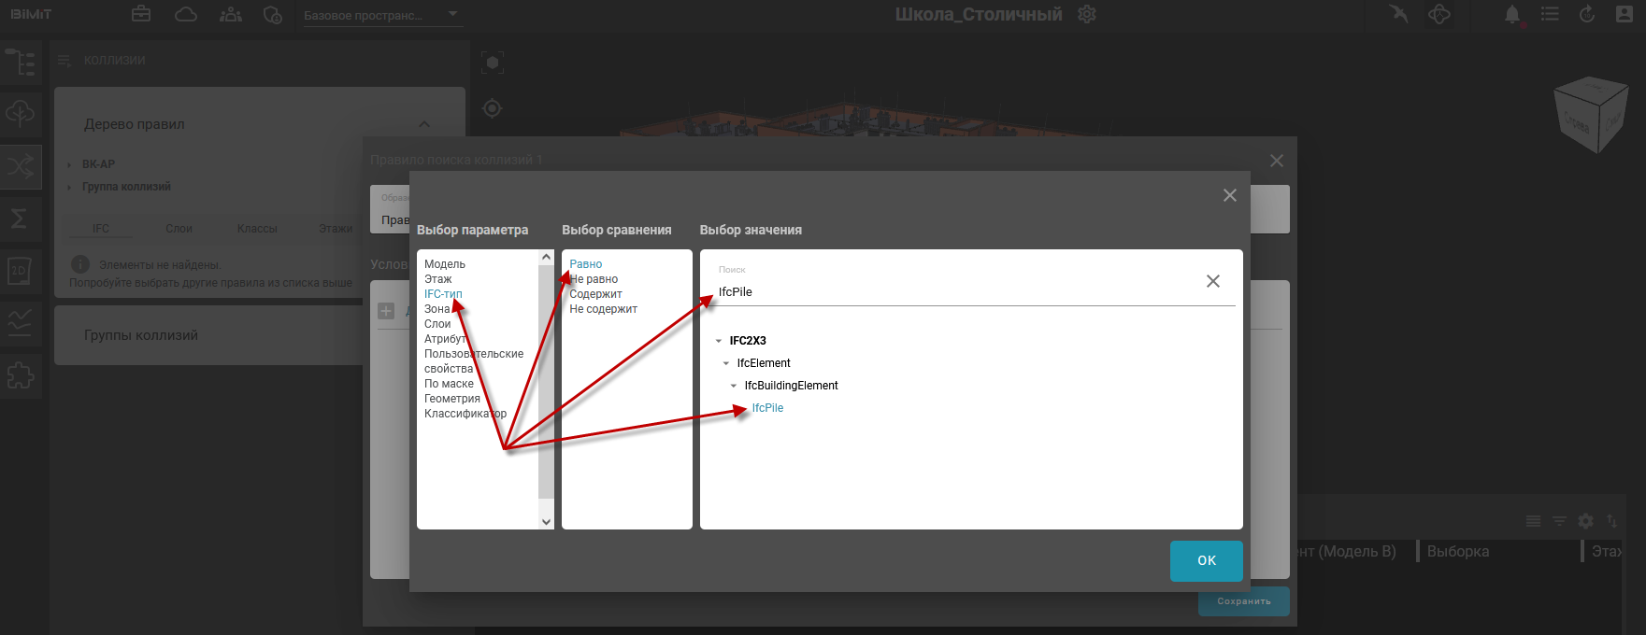1646x635 pixels.
Task: Open the cloud storage icon in top bar
Action: click(x=186, y=14)
